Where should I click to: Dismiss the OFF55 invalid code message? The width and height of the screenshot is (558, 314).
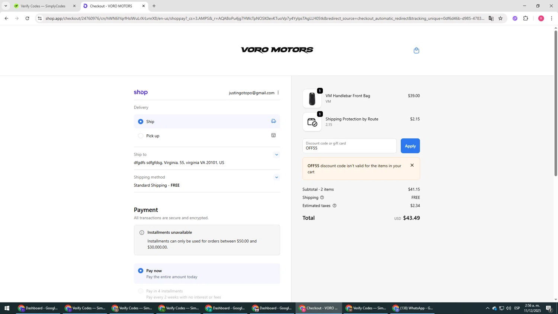(x=412, y=165)
